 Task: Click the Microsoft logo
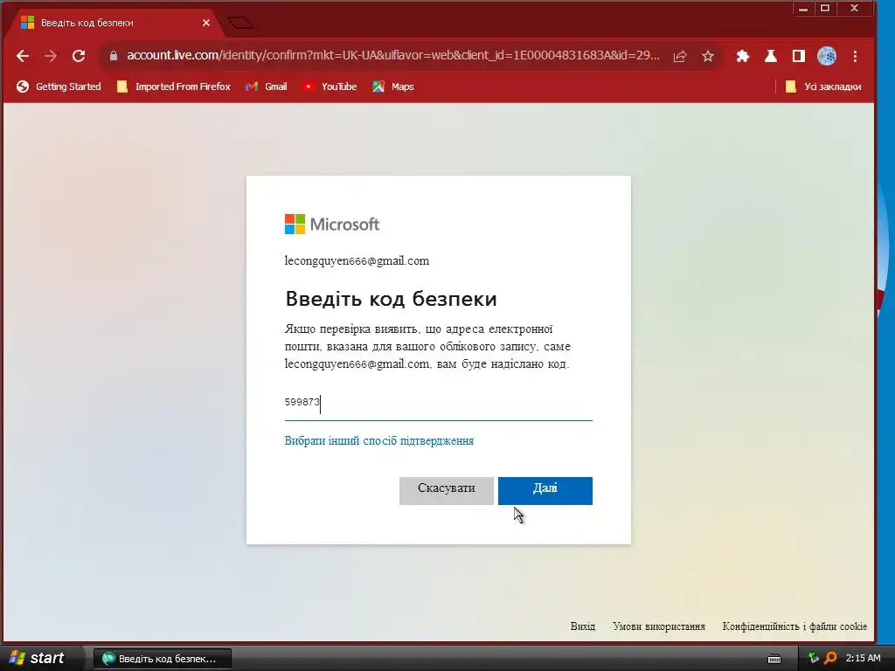point(332,225)
